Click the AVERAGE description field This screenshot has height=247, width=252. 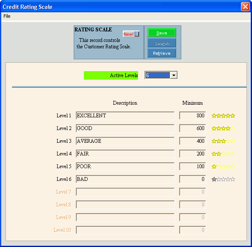125,141
